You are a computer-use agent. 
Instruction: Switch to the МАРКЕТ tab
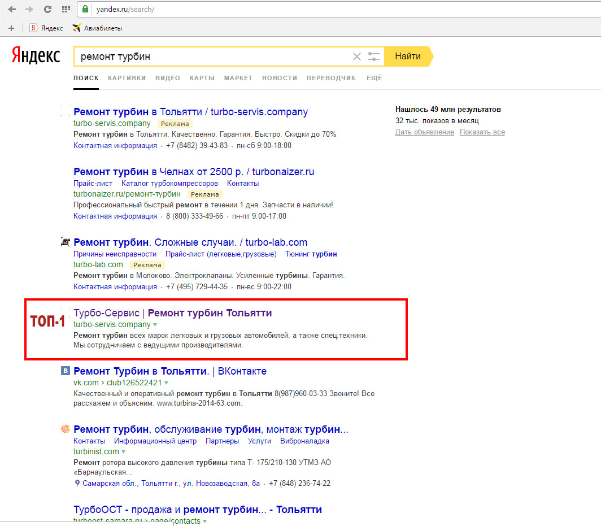point(238,78)
